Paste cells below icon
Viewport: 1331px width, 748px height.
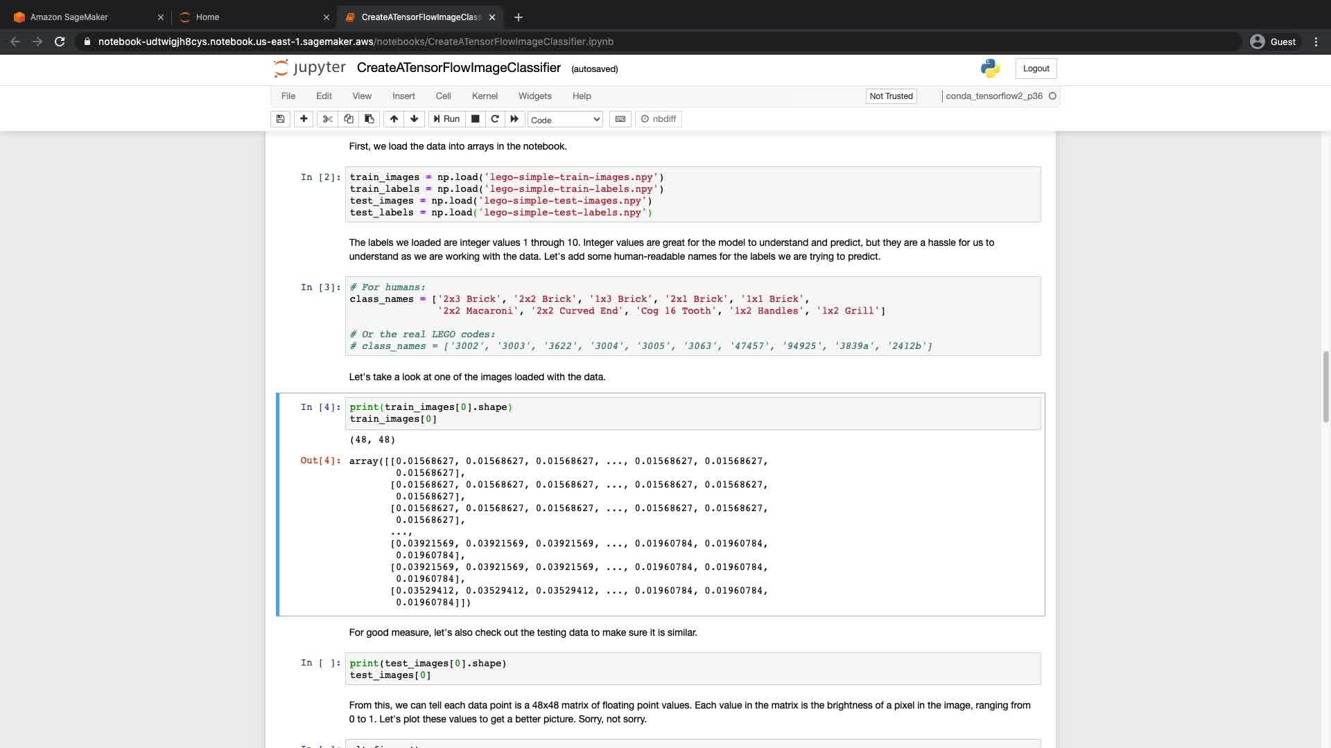369,119
